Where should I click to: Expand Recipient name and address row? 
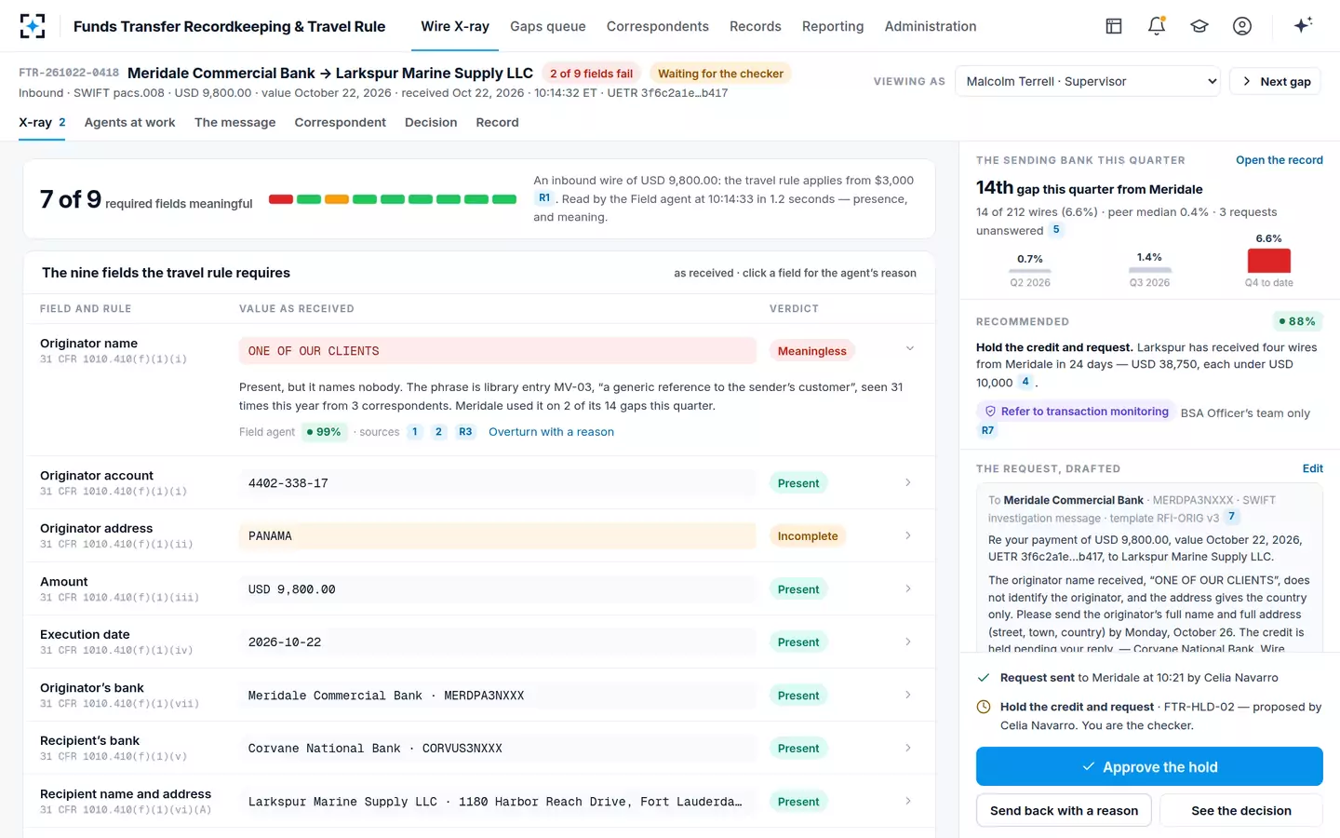908,801
